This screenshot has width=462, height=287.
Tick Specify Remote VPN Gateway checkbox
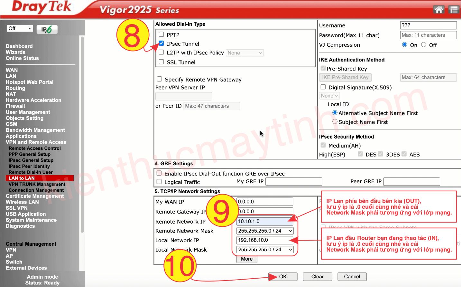tap(160, 79)
